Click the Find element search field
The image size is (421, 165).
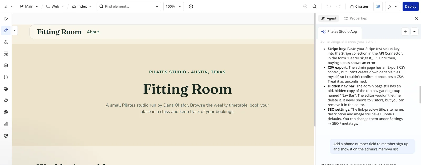(129, 6)
